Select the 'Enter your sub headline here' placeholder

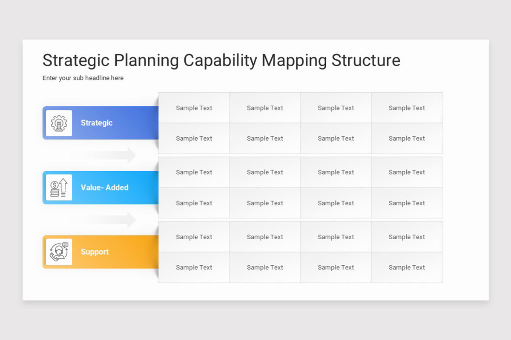click(x=83, y=78)
